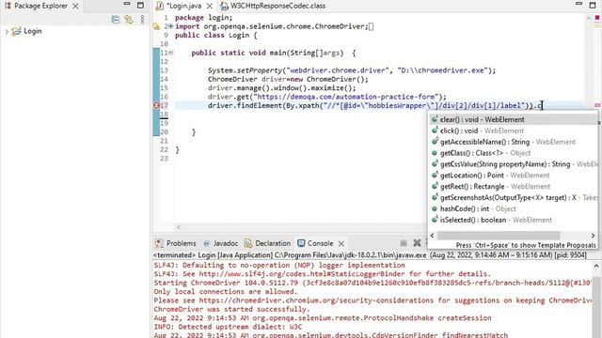Expand folded import statements on line 2
This screenshot has width=602, height=338.
click(170, 26)
